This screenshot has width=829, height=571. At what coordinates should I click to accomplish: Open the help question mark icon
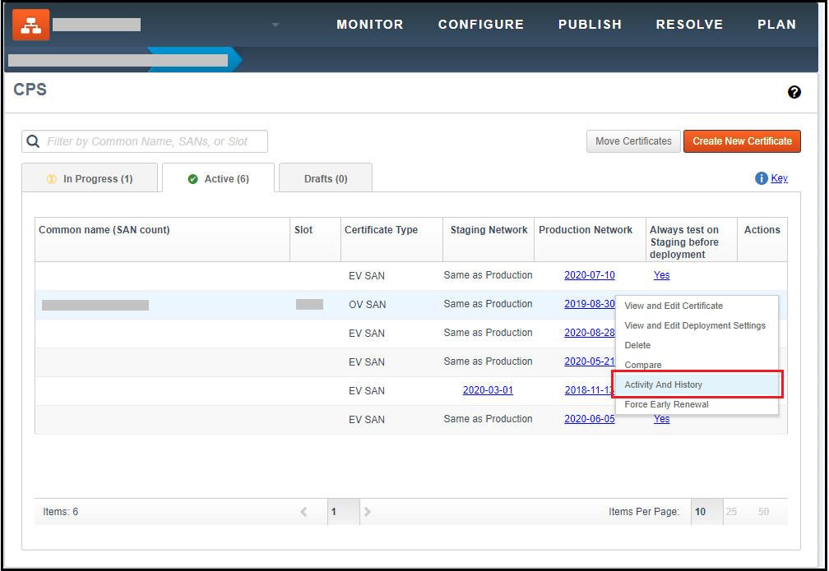tap(794, 92)
